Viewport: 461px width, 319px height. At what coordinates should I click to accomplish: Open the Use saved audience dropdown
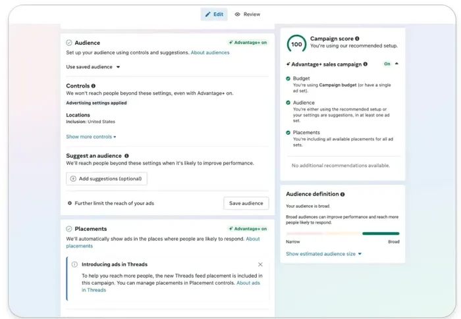click(x=93, y=67)
